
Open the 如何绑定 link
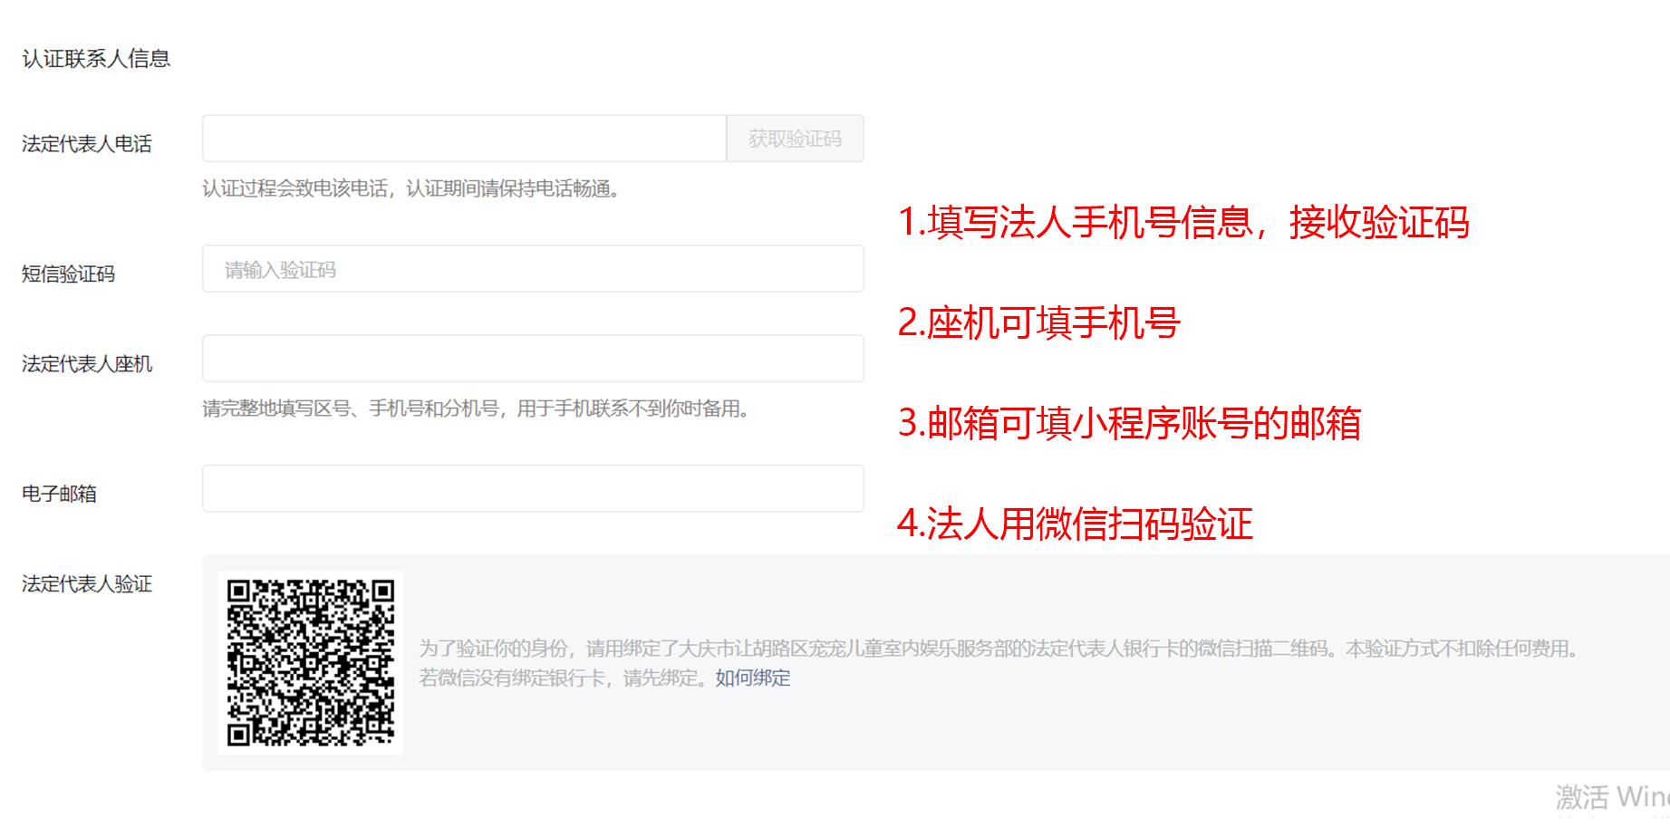[752, 678]
